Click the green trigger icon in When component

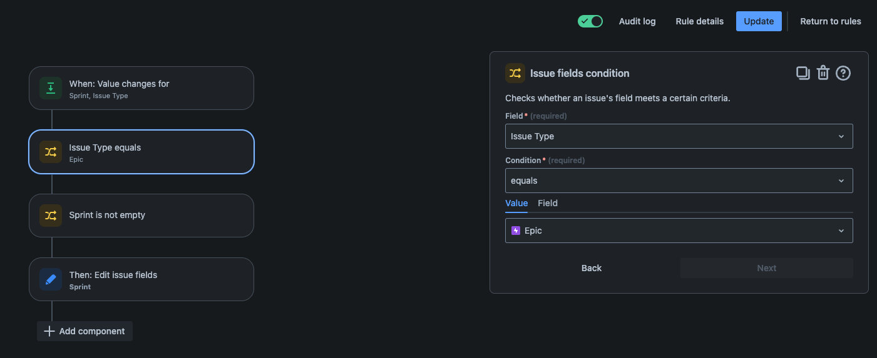click(51, 88)
